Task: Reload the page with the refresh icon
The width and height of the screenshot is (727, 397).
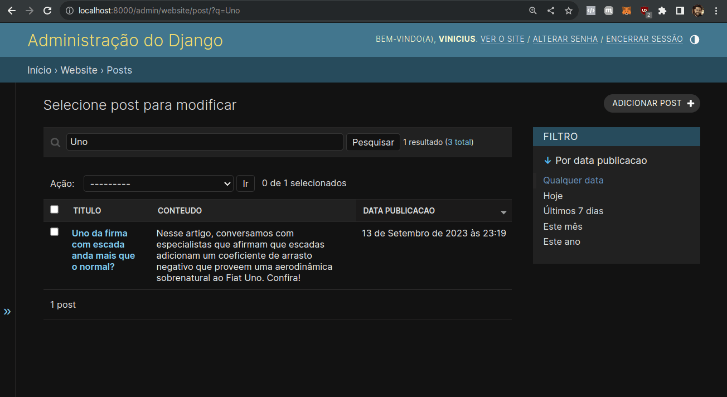Action: [x=46, y=11]
